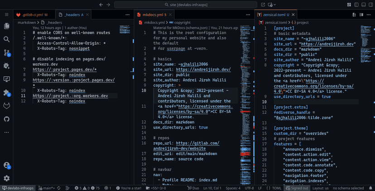This screenshot has height=191, width=375.
Task: Open more actions for mkdocs.yml editor group
Action: (x=248, y=14)
